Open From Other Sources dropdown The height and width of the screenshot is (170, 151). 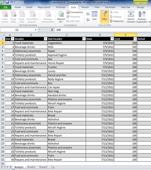click(x=32, y=17)
